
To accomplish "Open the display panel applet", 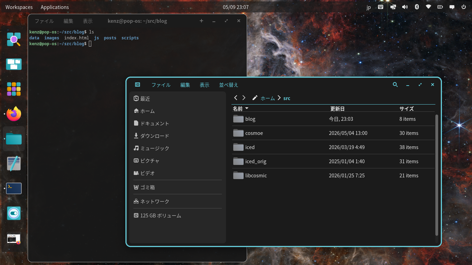I will 393,7.
